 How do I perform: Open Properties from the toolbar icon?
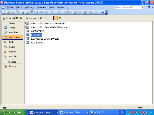(85, 12)
